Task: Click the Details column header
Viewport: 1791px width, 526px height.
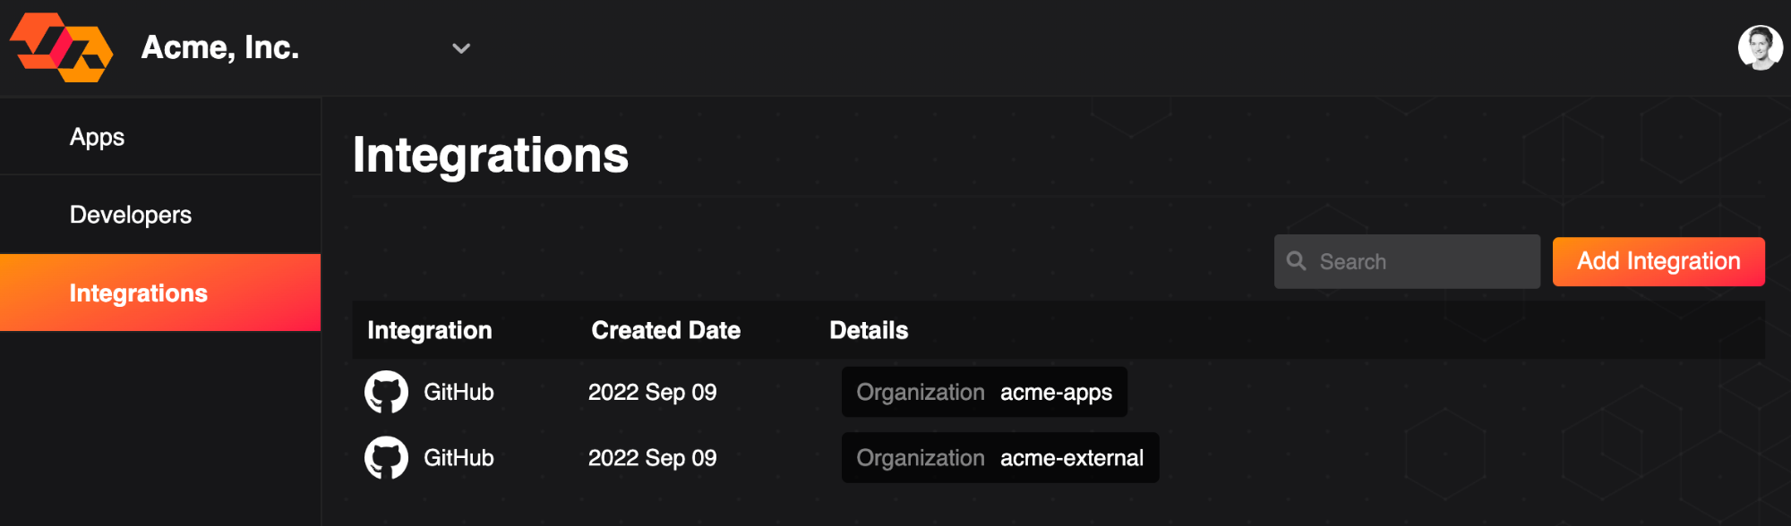Action: coord(869,330)
